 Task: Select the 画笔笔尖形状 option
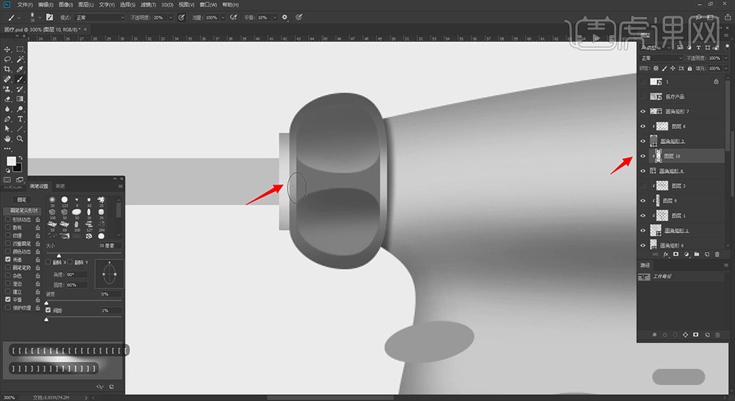tap(22, 211)
